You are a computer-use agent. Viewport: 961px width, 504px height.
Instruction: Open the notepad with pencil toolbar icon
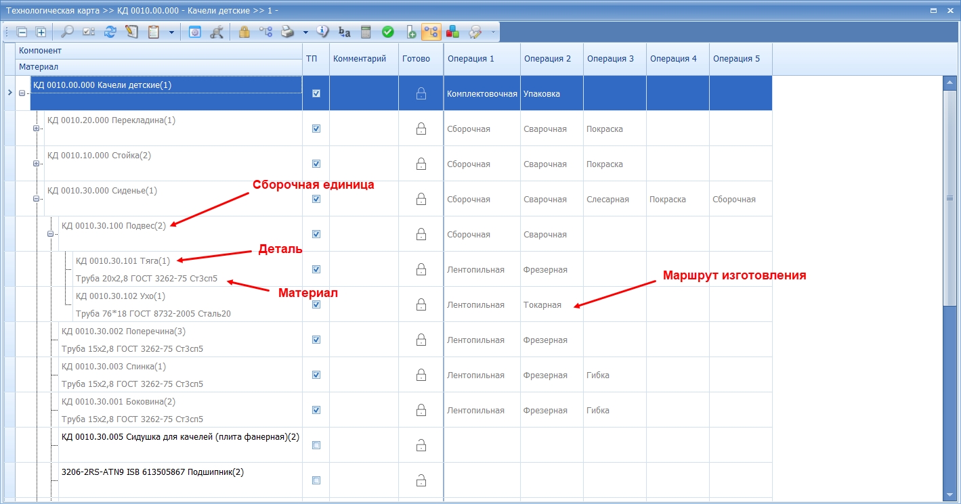131,32
